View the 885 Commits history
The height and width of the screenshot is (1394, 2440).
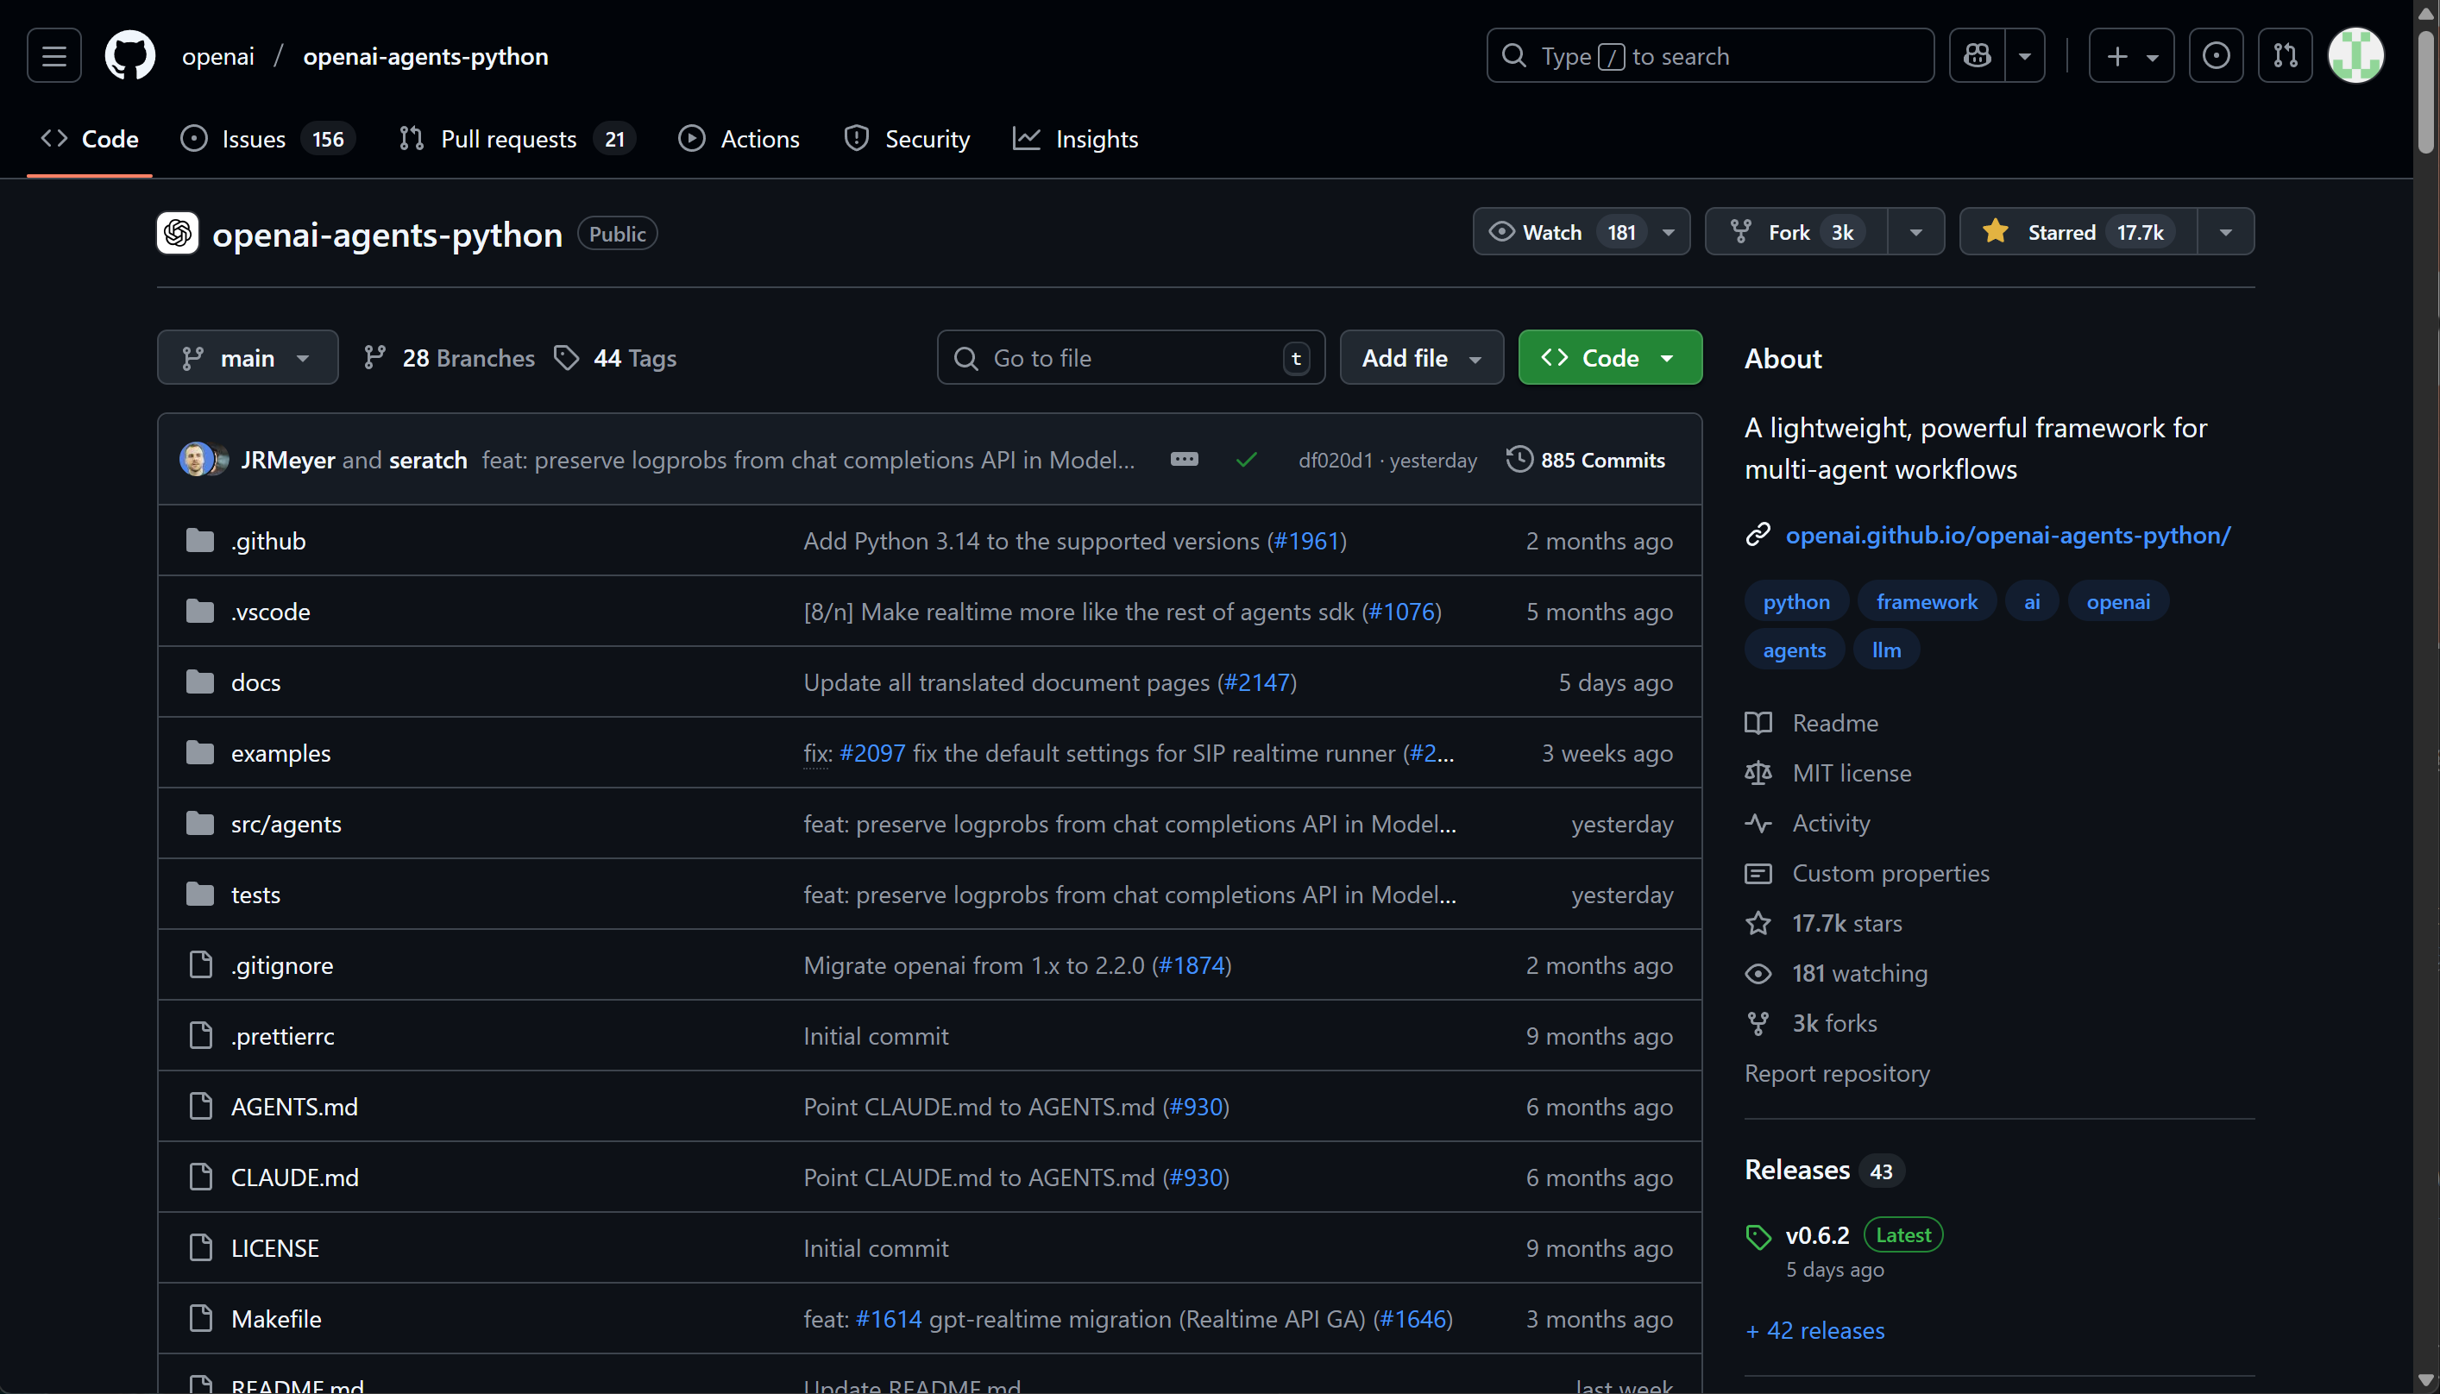click(x=1586, y=460)
